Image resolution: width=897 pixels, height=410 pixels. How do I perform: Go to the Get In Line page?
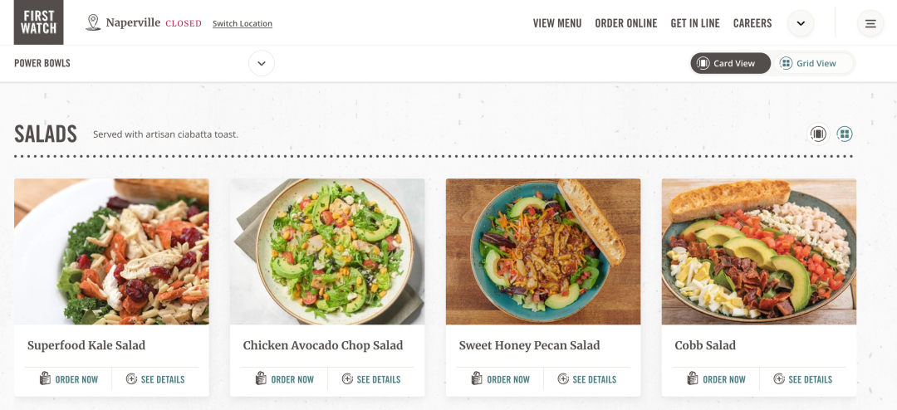(695, 23)
